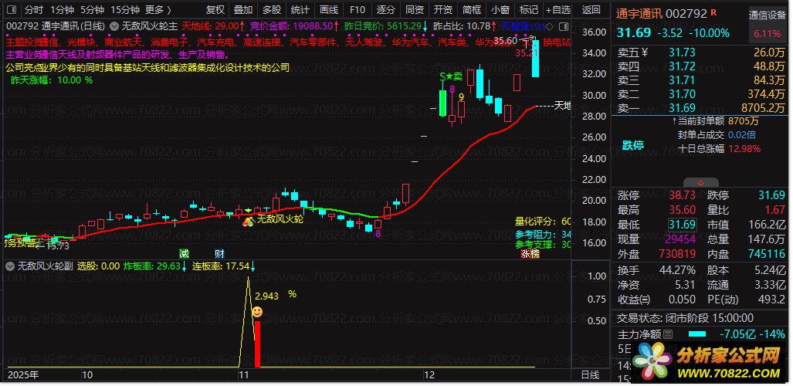Open 多股 multi-stock view

click(272, 9)
